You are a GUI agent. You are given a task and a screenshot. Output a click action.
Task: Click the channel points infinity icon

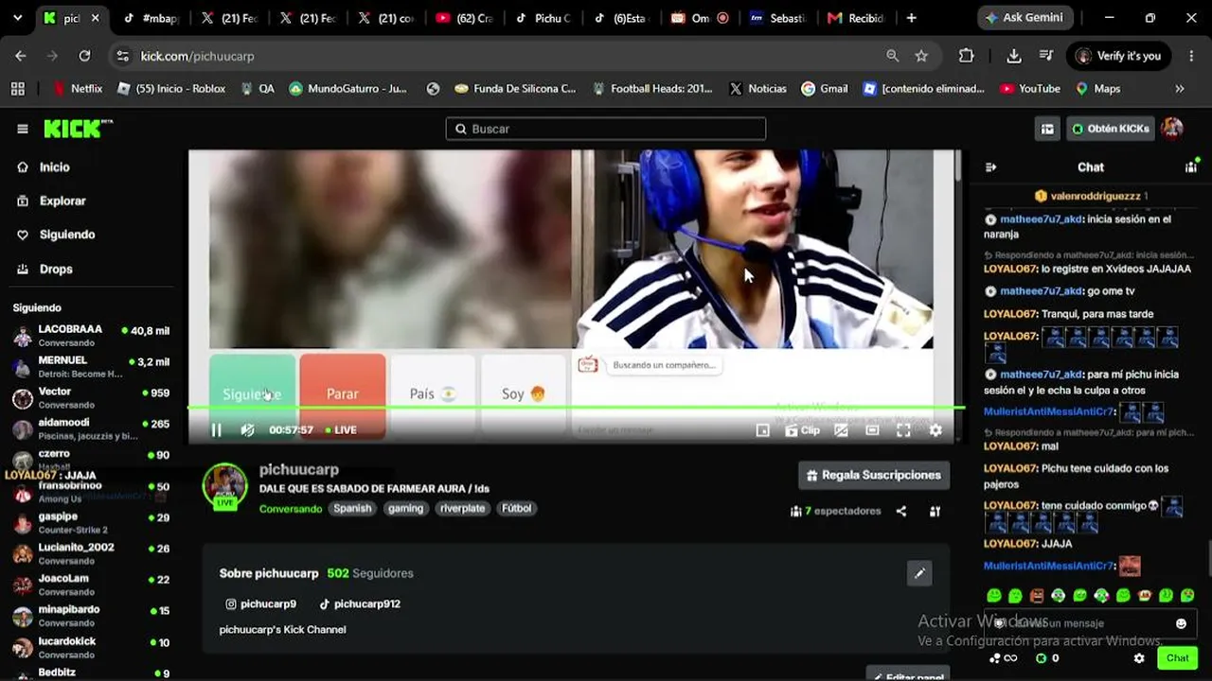click(1004, 658)
